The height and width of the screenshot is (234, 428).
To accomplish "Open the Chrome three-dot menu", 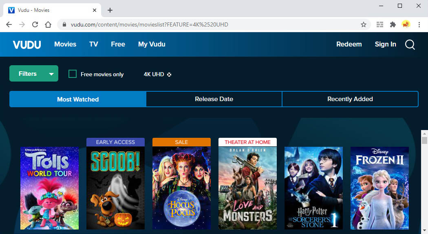I will point(419,24).
